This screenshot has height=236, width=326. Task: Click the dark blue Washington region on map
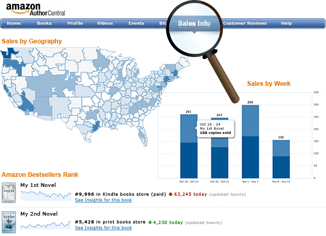click(9, 53)
